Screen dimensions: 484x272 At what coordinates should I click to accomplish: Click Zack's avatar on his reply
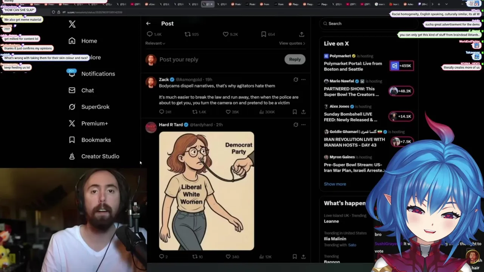pyautogui.click(x=151, y=82)
